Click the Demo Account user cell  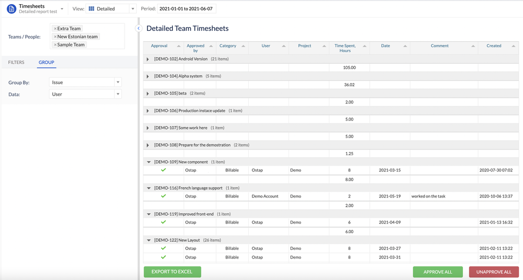(265, 196)
